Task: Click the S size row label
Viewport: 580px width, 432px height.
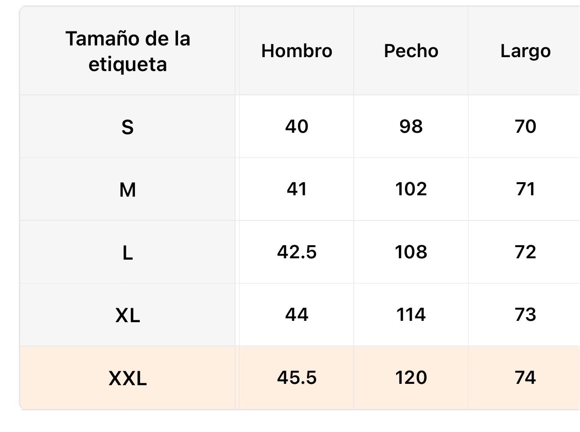Action: 128,127
